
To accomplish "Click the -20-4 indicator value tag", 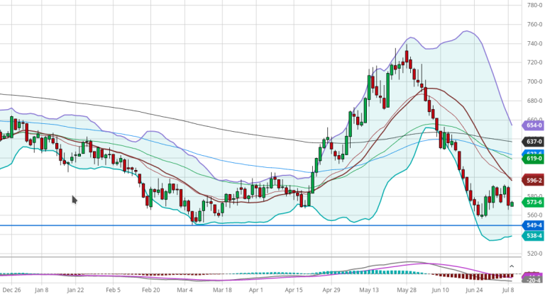I will [x=532, y=281].
